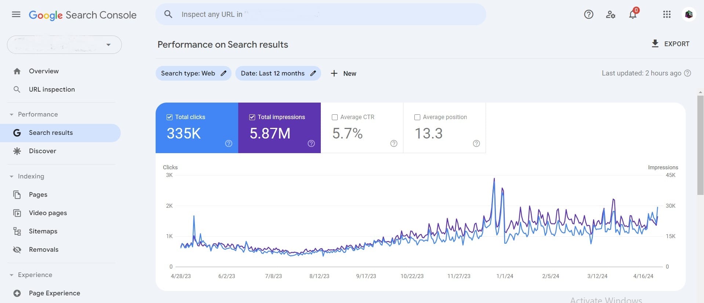This screenshot has width=704, height=303.
Task: Open the property selector dropdown
Action: 64,45
